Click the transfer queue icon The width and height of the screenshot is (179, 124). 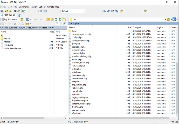46,11
